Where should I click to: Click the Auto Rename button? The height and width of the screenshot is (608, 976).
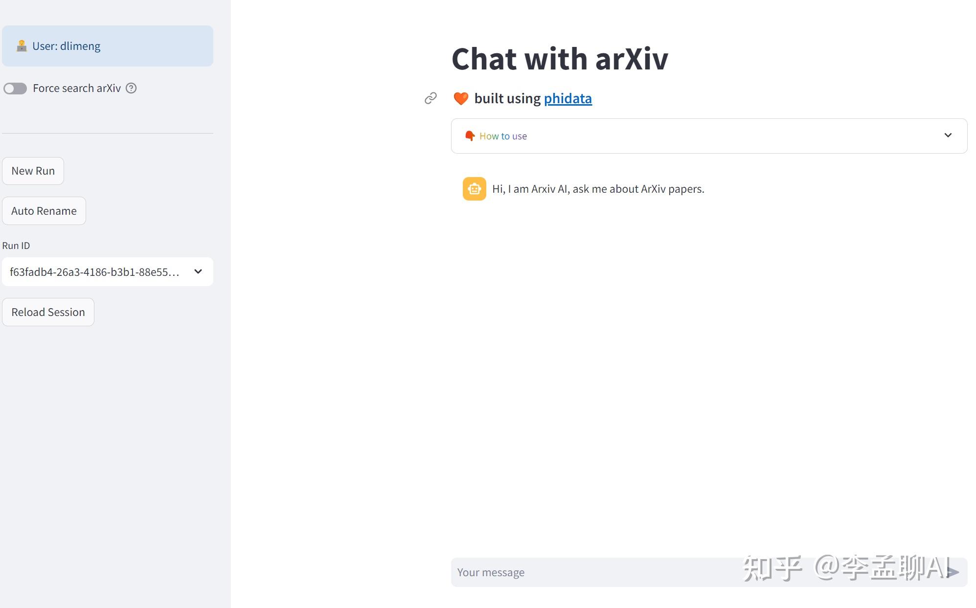(x=44, y=210)
